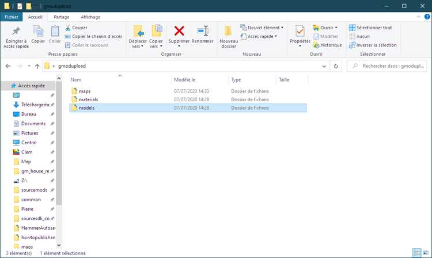Switch to the Accueil ribbon tab

tap(35, 17)
